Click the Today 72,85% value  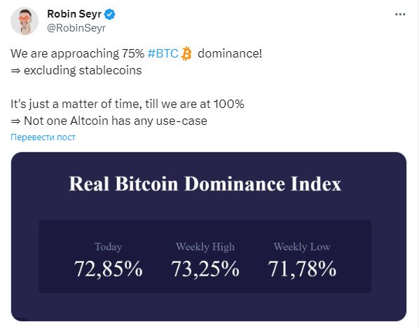click(x=108, y=269)
